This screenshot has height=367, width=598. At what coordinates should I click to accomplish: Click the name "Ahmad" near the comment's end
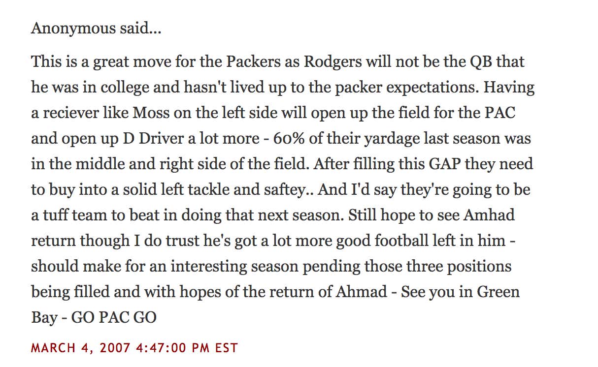point(361,292)
